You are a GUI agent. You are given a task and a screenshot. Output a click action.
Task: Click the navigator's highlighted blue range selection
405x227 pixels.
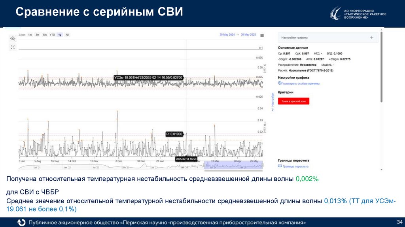(233, 165)
